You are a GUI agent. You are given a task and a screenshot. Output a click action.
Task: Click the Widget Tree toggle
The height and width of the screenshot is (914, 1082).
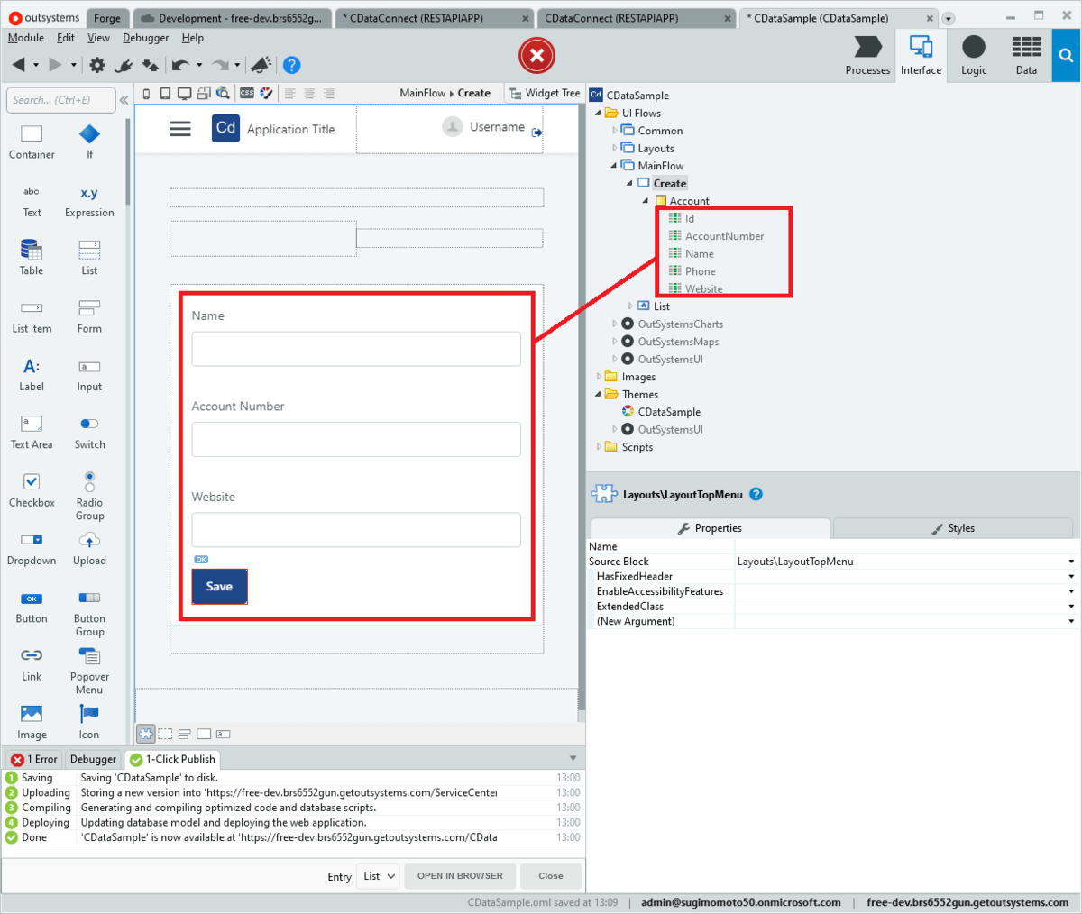pyautogui.click(x=545, y=93)
